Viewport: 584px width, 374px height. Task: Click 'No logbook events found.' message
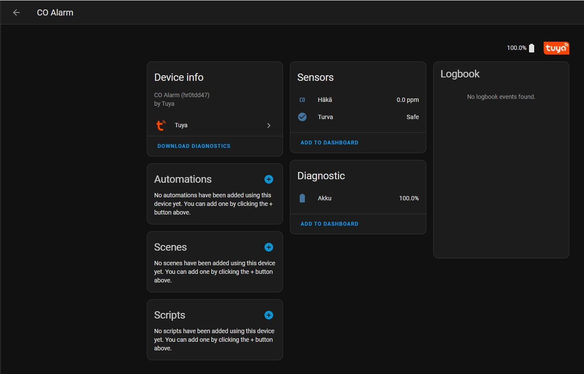point(501,97)
